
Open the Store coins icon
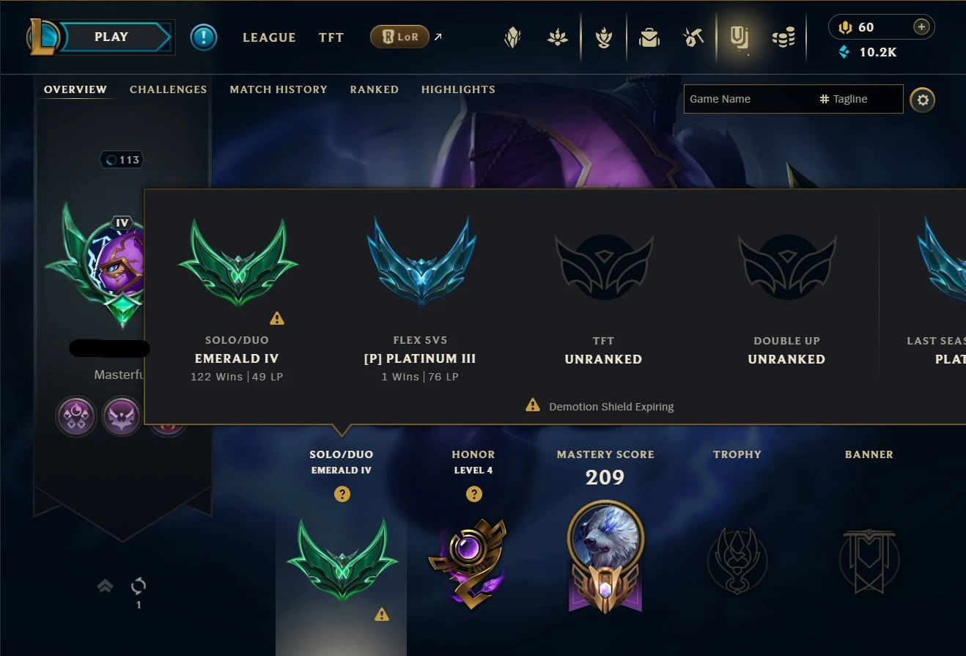click(784, 37)
